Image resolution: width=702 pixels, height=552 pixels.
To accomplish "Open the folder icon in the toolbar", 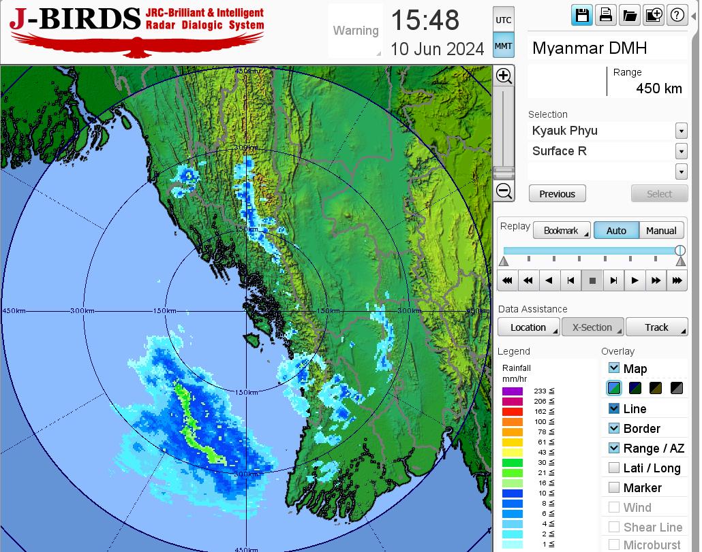I will coord(629,16).
